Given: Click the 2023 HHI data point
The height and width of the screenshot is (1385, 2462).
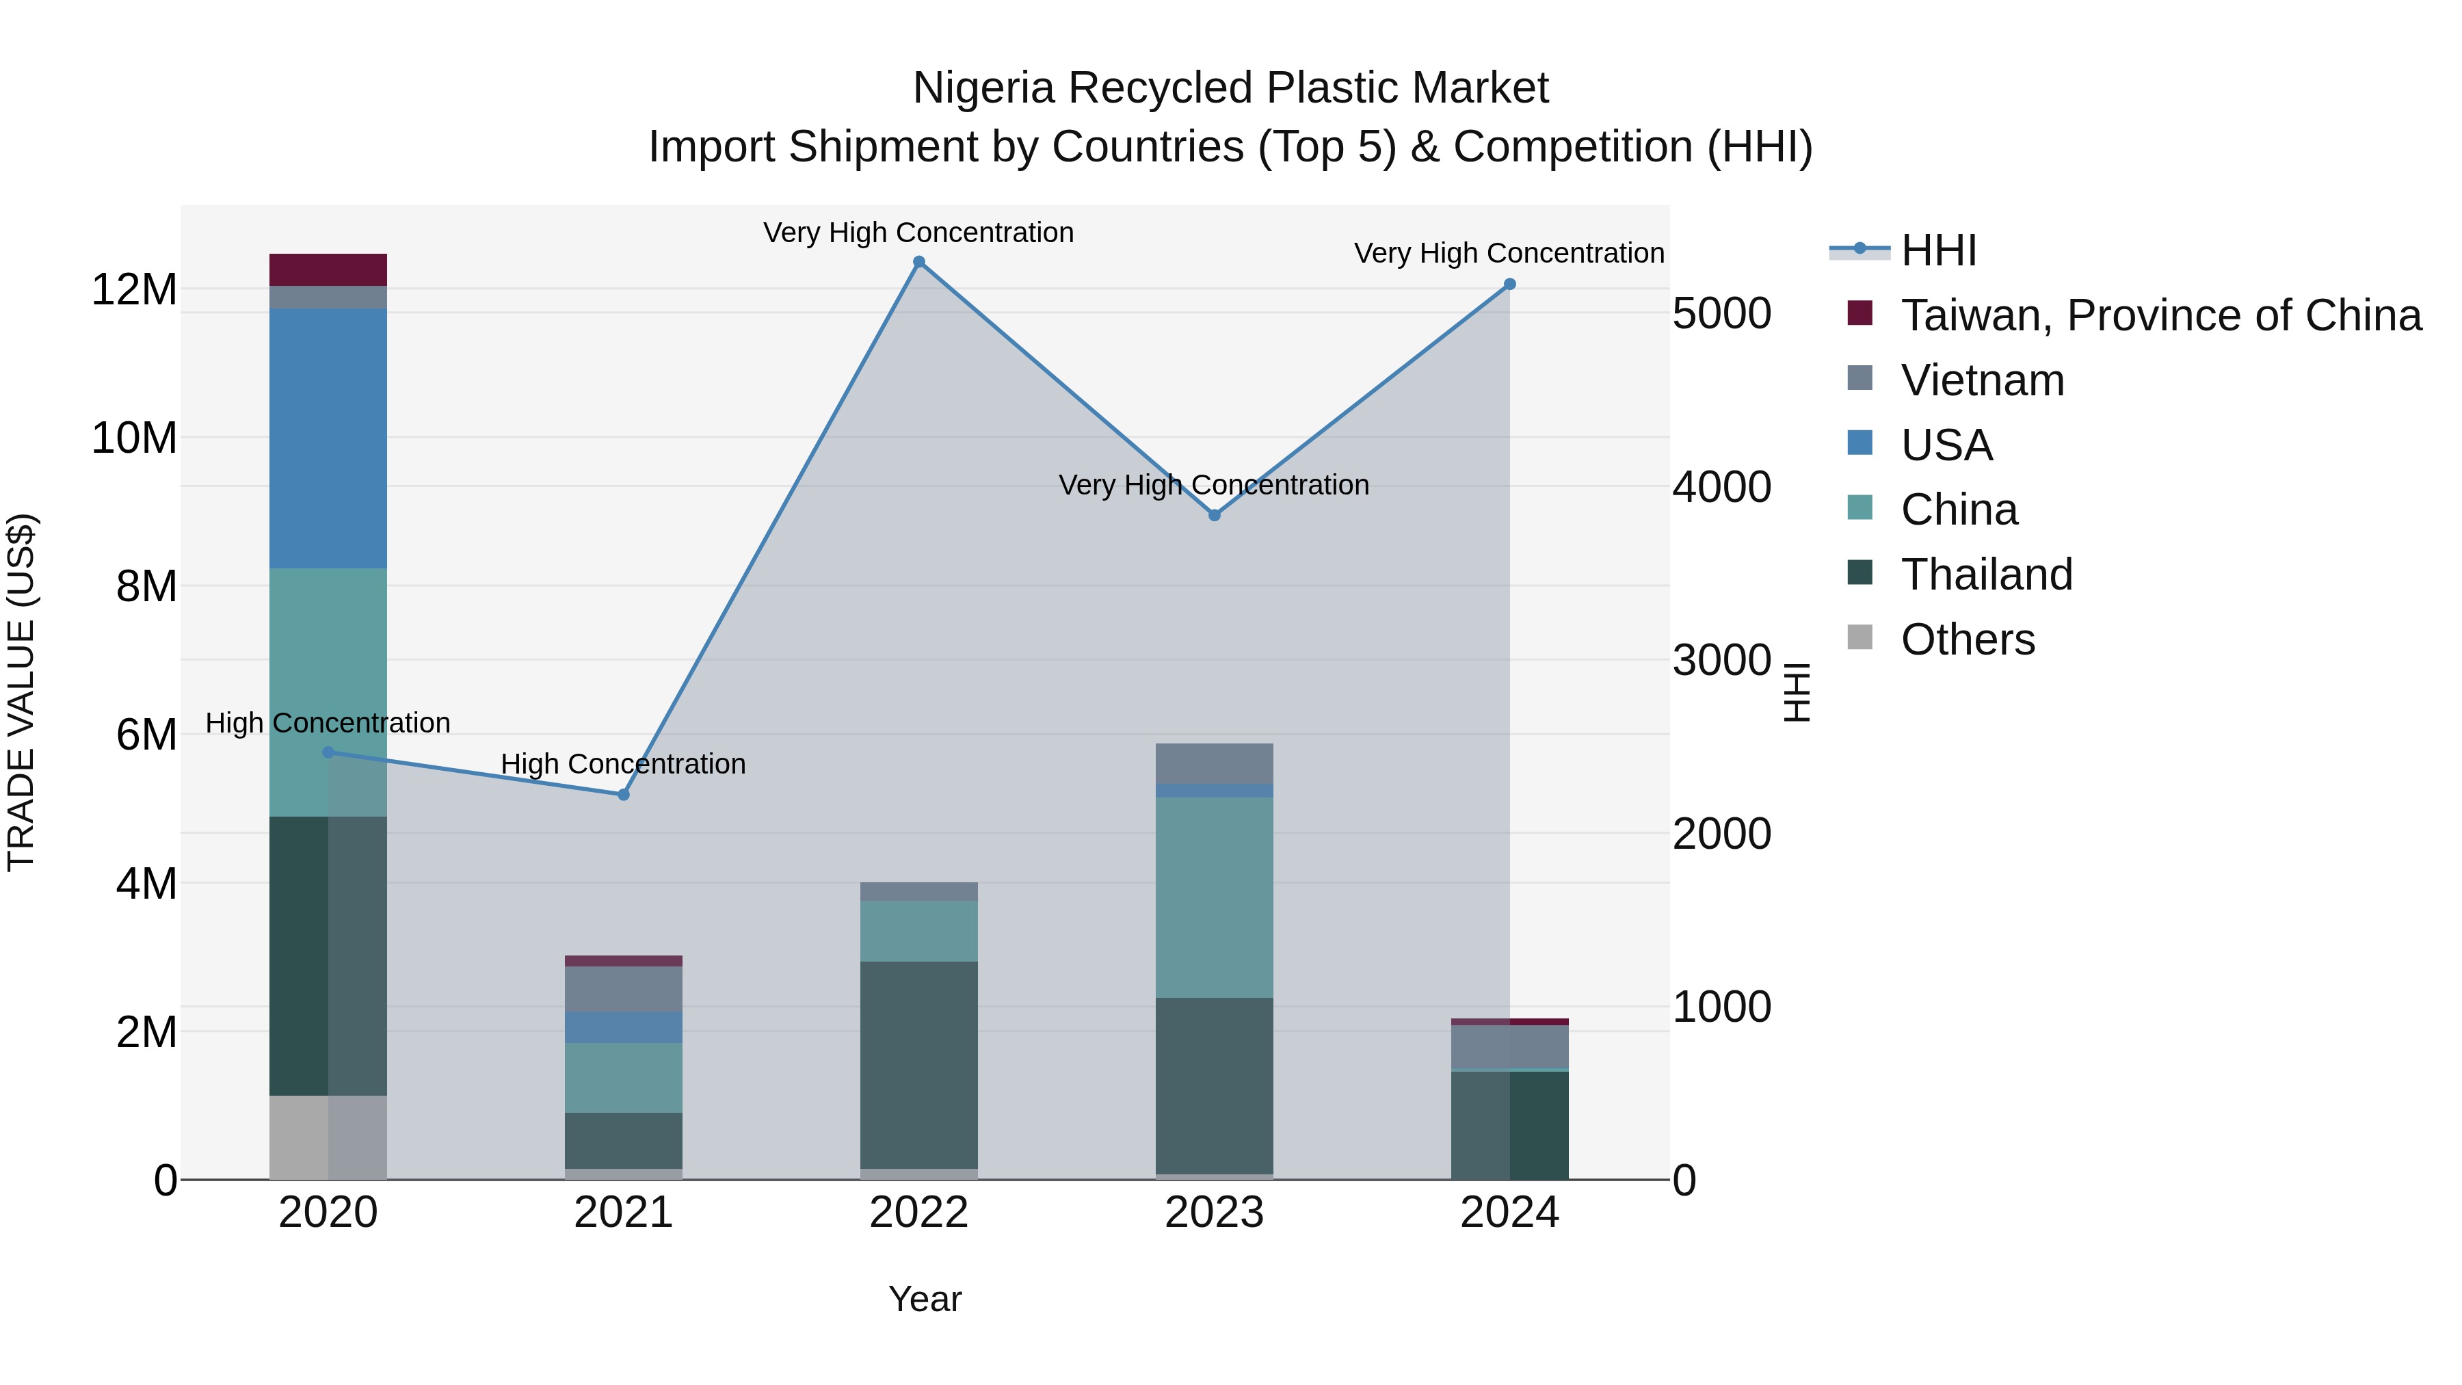Looking at the screenshot, I should tap(1215, 515).
